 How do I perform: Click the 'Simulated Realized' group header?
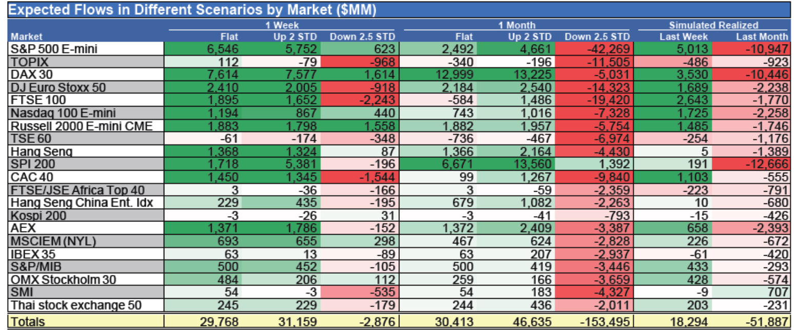[713, 25]
